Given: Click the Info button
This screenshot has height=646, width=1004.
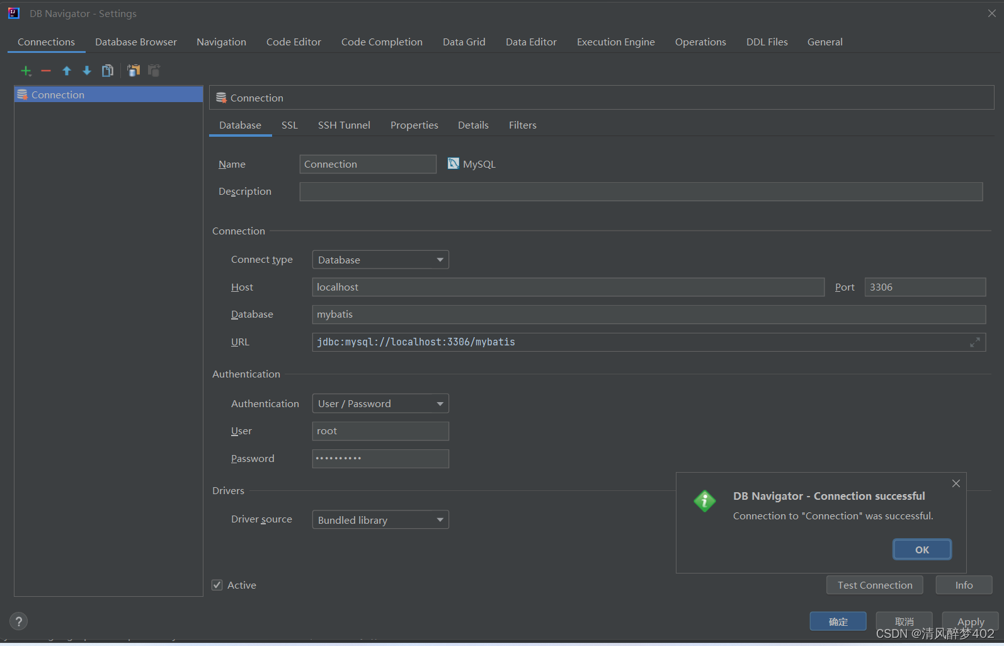Looking at the screenshot, I should (964, 585).
